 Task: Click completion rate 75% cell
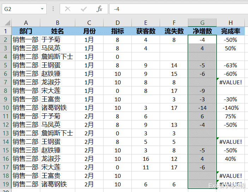(x=231, y=116)
